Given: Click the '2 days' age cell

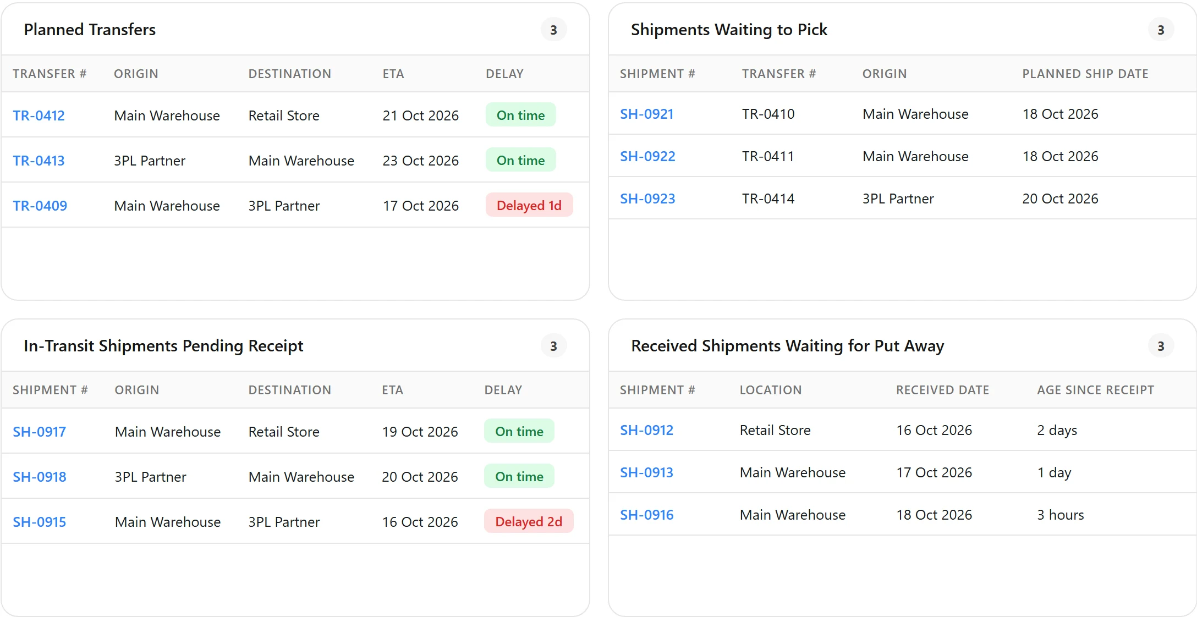Looking at the screenshot, I should [x=1057, y=430].
